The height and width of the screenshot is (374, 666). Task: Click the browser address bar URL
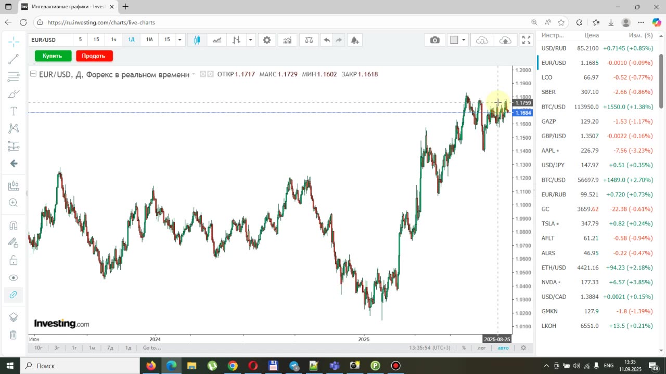pyautogui.click(x=101, y=23)
